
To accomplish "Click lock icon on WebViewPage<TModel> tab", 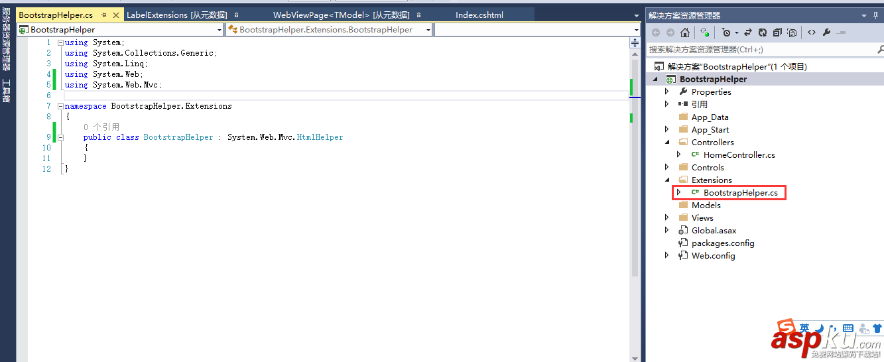I will tap(419, 15).
